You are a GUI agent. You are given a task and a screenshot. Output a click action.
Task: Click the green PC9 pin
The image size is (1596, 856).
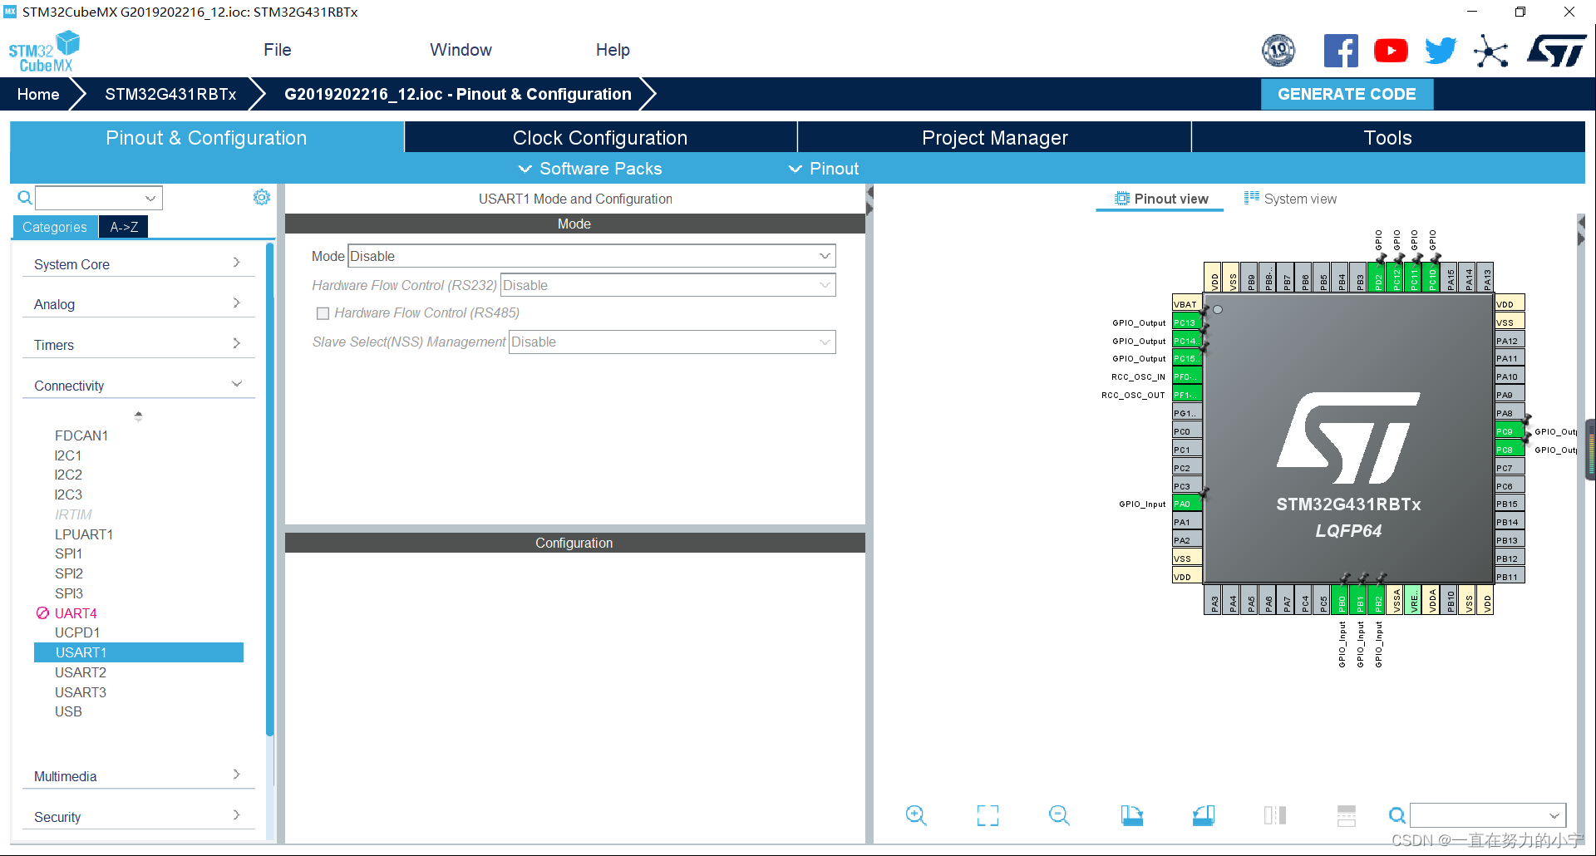[x=1509, y=431]
